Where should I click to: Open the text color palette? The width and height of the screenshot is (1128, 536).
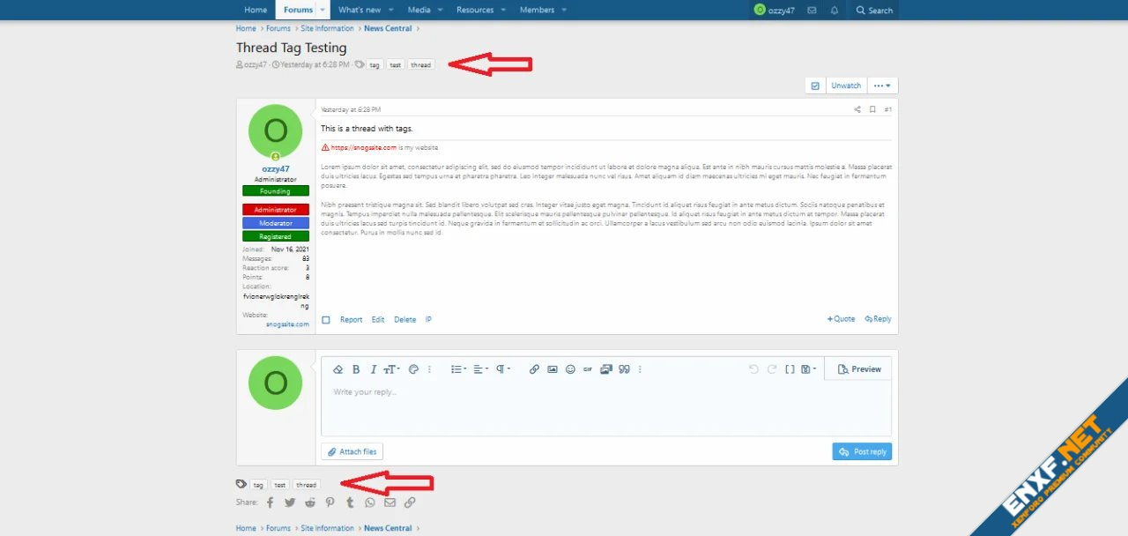click(413, 369)
